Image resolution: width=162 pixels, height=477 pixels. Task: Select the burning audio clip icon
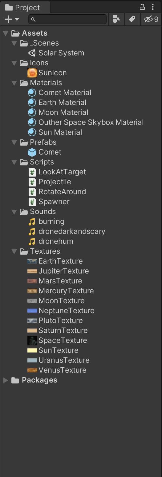32,221
